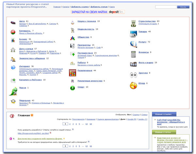196x154 pixels.
Task: Filter display to show only Статьи
Action: pyautogui.click(x=144, y=115)
